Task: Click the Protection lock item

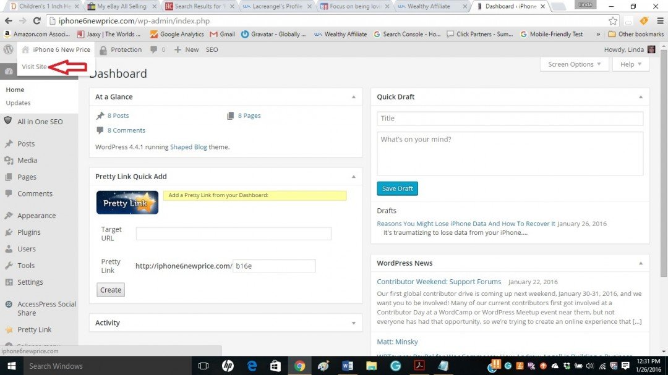Action: coord(121,49)
